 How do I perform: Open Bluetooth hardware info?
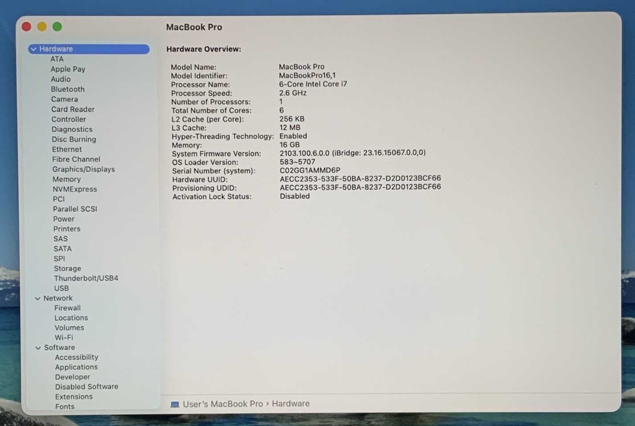(68, 89)
